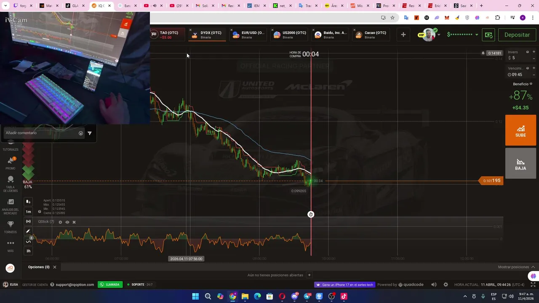Add position with plus button
The image size is (539, 303).
[309, 275]
